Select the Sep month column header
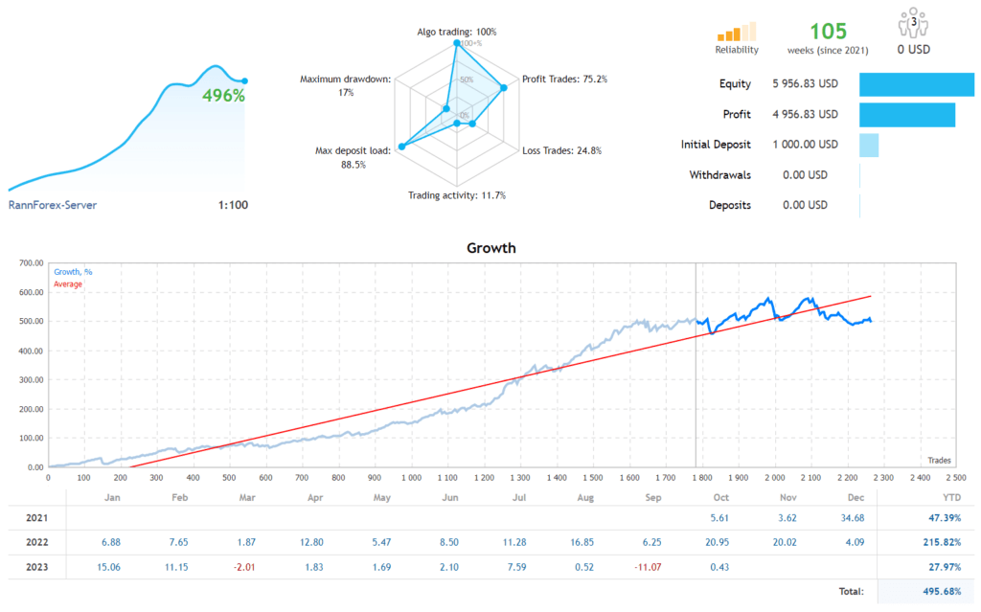 (x=652, y=496)
